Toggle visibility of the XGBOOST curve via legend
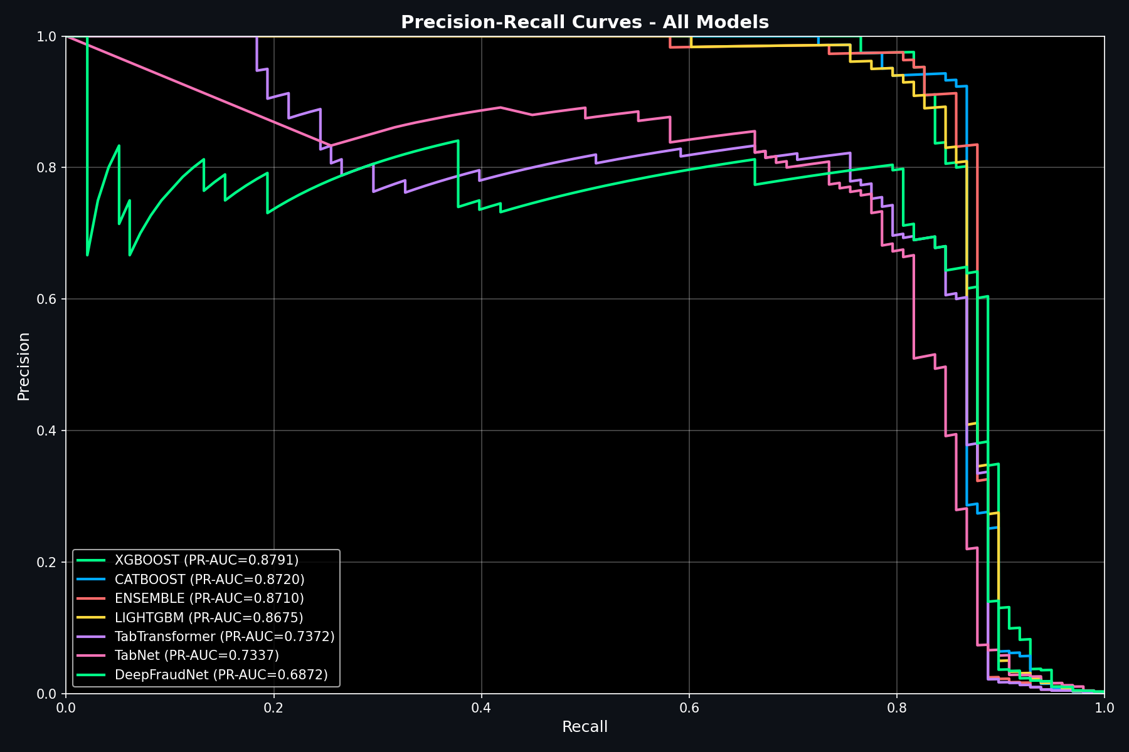This screenshot has height=752, width=1129. tap(207, 559)
